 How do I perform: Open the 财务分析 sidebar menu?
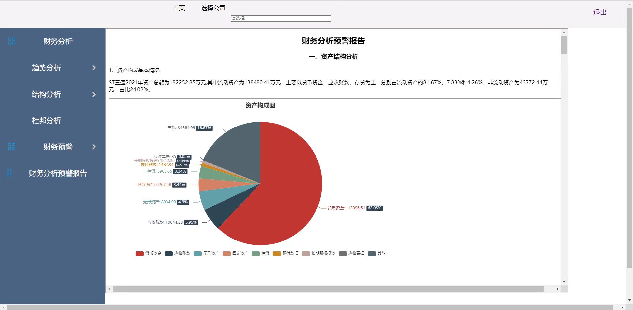tap(58, 41)
